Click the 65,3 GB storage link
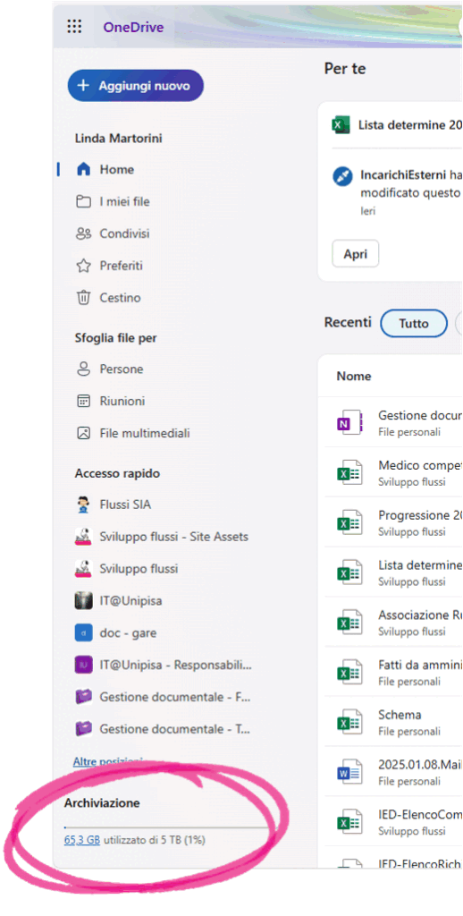 pos(81,839)
